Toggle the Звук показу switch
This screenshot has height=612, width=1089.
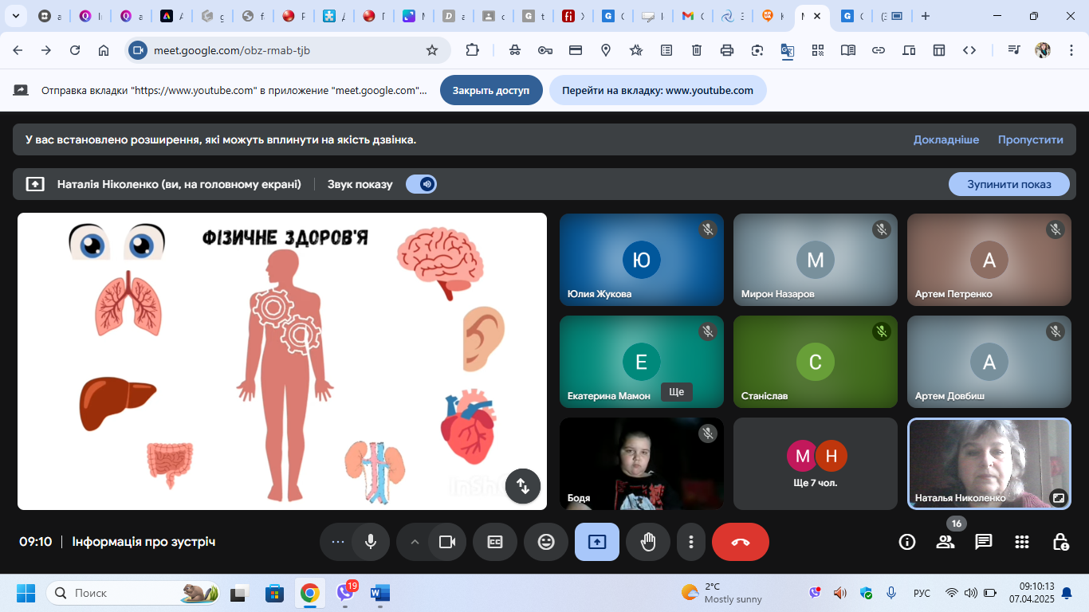(422, 184)
